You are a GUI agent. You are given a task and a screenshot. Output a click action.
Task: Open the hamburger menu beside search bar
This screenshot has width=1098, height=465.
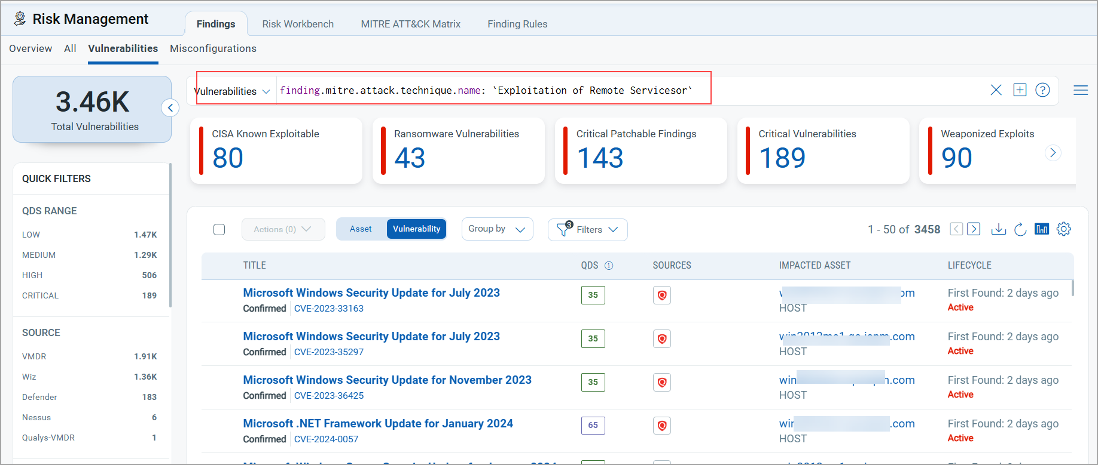pyautogui.click(x=1080, y=90)
